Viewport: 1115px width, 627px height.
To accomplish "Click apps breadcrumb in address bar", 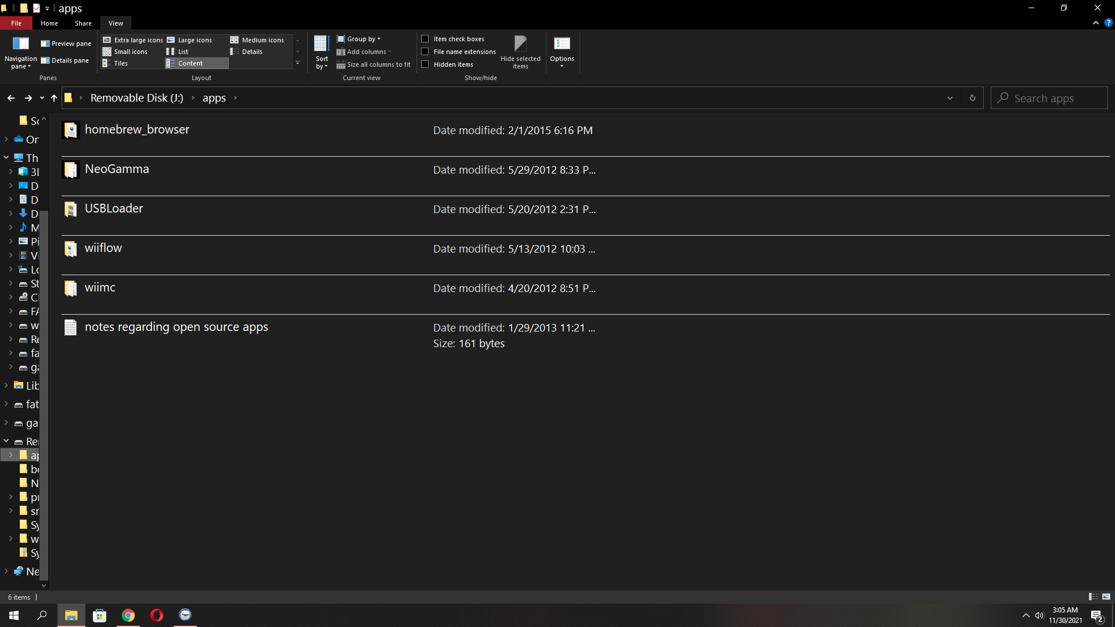I will click(x=214, y=98).
